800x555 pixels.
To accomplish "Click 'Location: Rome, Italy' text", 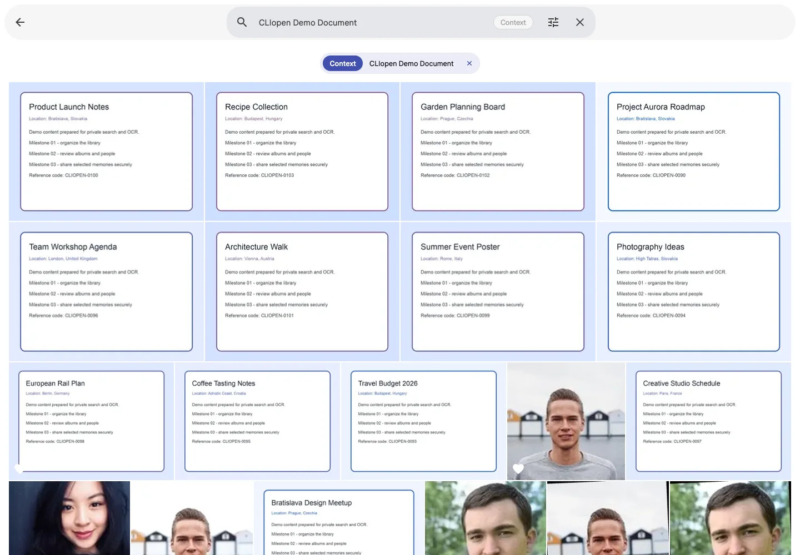I will click(x=442, y=259).
